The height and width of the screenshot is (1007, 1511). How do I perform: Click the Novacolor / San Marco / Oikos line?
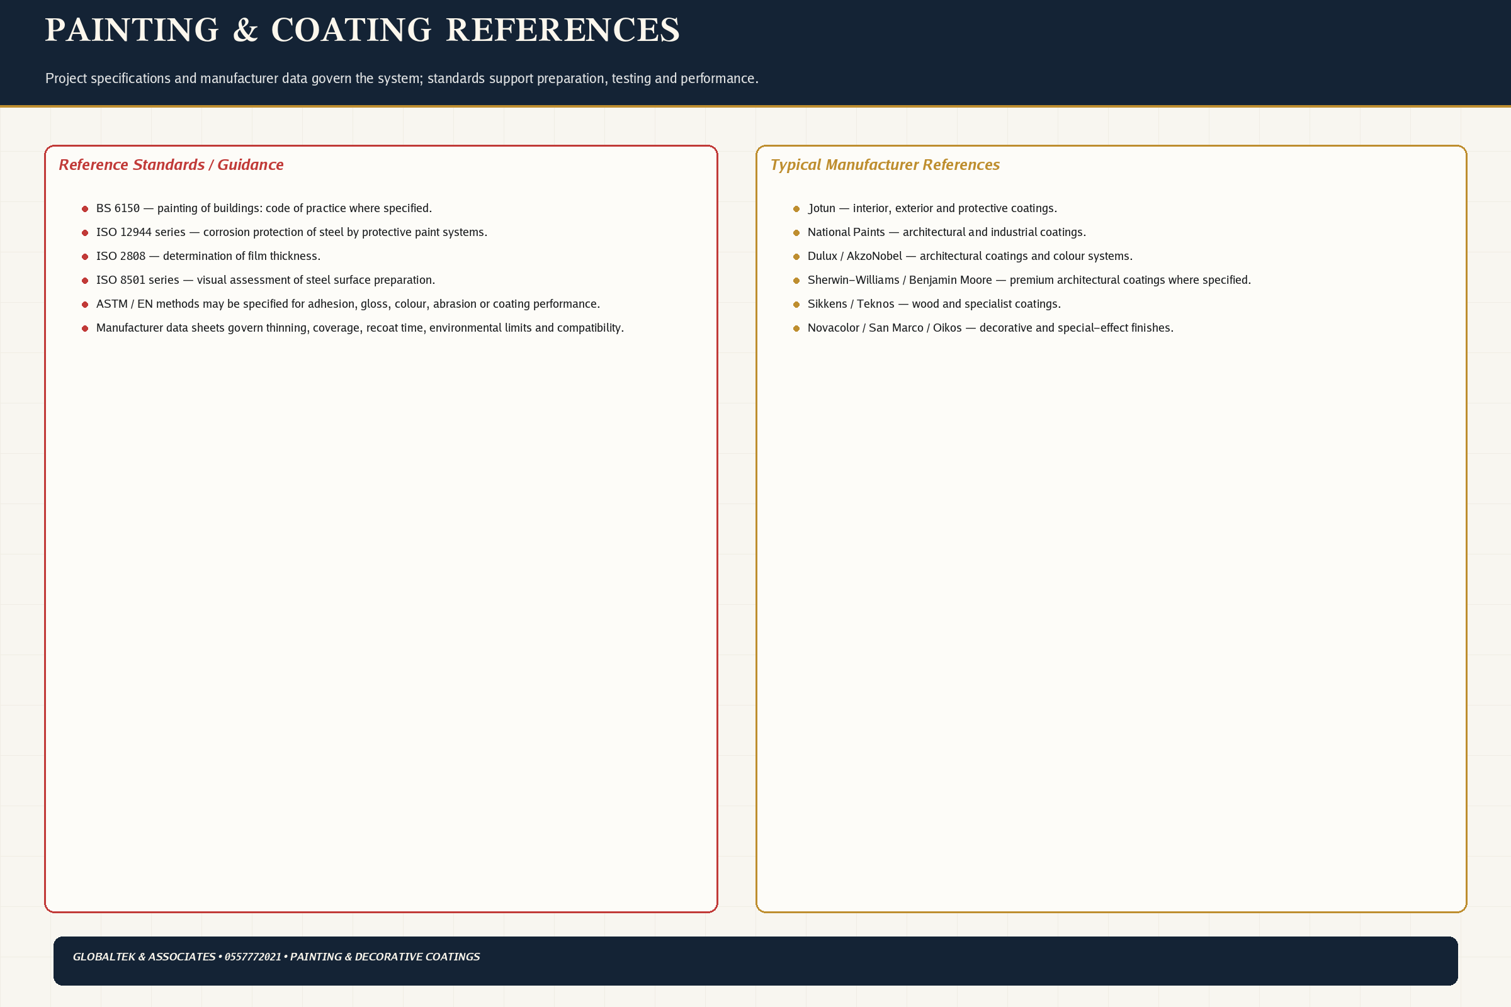coord(990,327)
